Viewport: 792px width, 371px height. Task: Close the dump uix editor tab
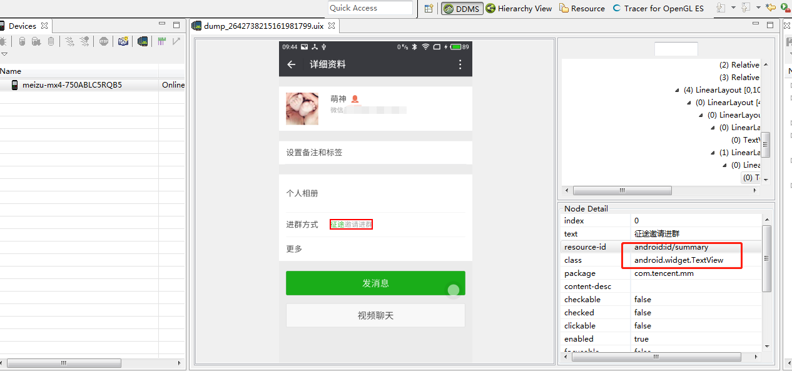pyautogui.click(x=332, y=26)
